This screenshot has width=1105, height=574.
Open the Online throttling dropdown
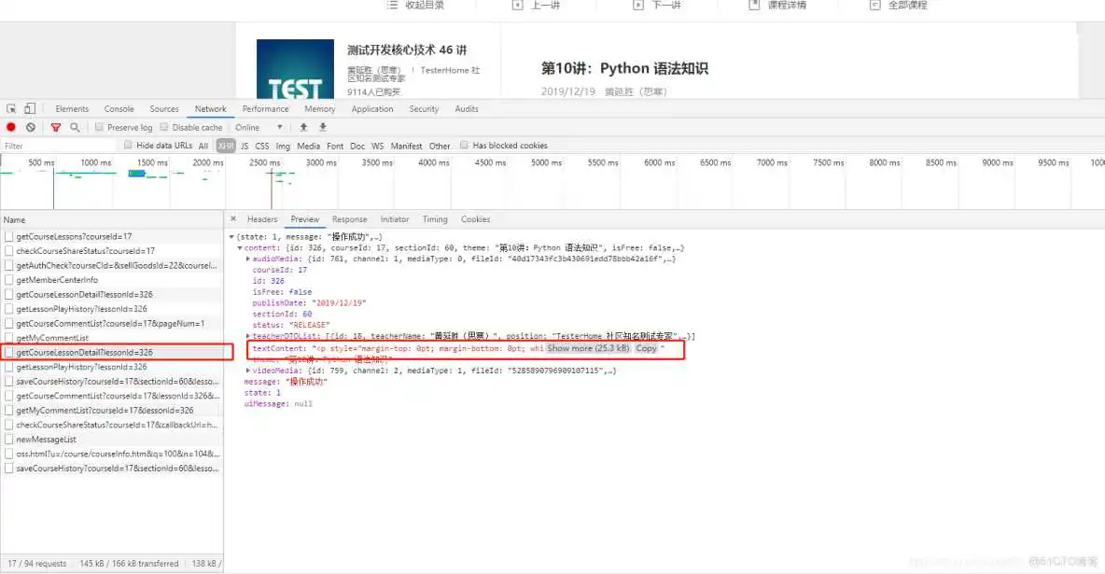point(259,127)
